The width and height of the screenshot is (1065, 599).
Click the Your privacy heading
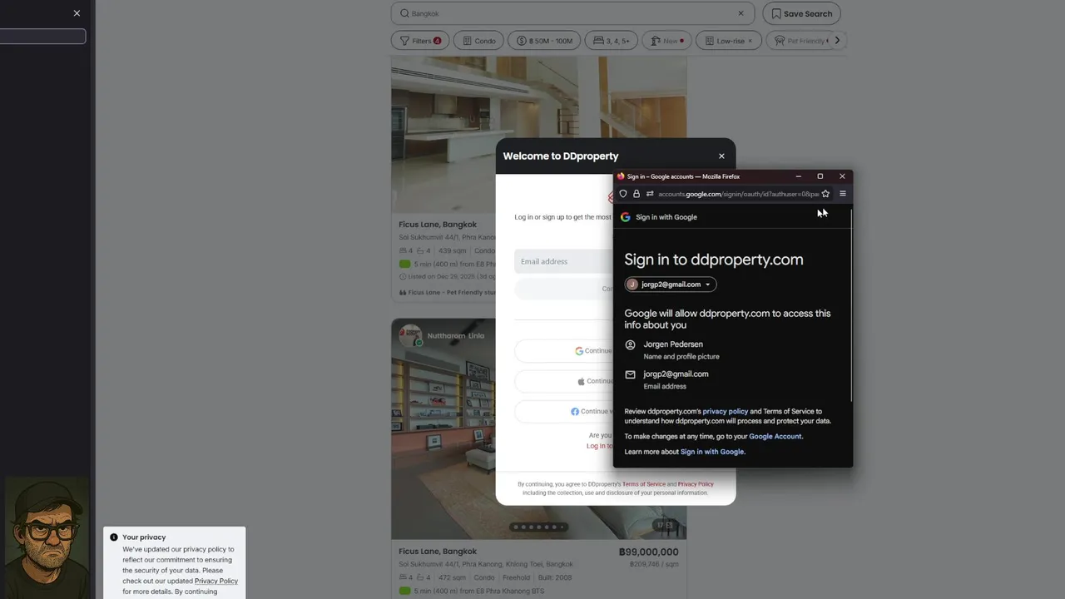coord(144,537)
